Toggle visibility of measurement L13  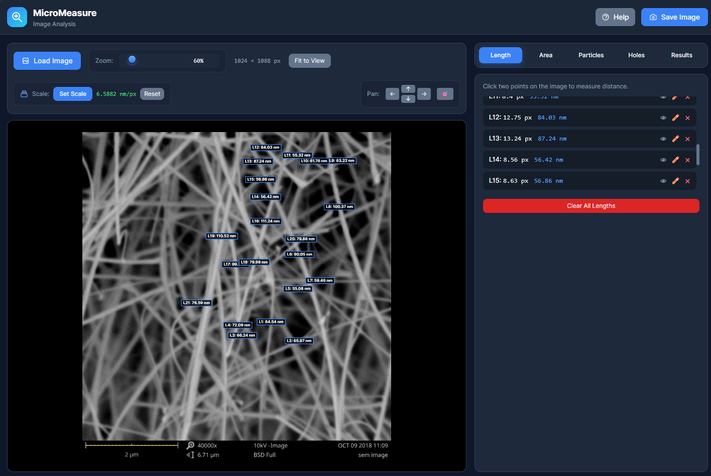coord(663,139)
